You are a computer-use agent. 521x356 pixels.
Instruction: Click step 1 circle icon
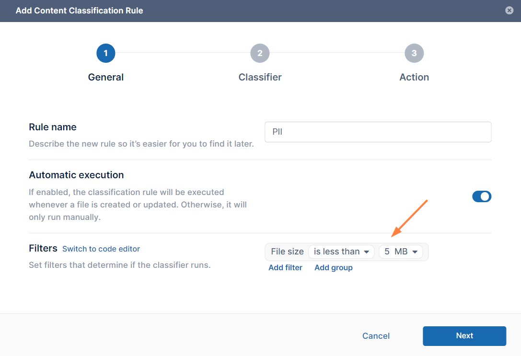tap(105, 53)
